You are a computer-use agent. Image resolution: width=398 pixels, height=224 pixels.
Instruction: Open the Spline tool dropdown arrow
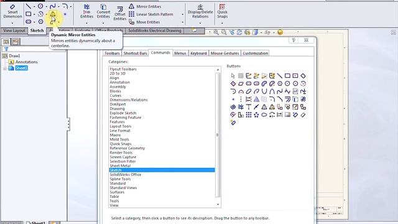click(58, 7)
